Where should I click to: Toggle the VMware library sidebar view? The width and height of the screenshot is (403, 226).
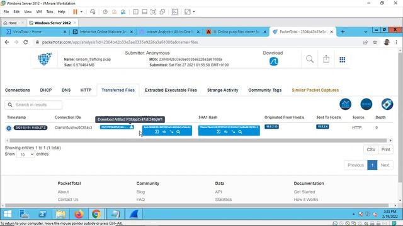click(136, 12)
